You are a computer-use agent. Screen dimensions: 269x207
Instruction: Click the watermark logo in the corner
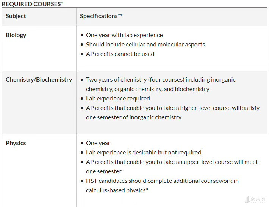(x=255, y=199)
